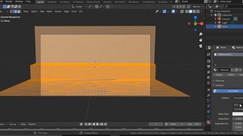Toggle show gizmo in viewport header
This screenshot has height=136, width=243.
coord(164,11)
